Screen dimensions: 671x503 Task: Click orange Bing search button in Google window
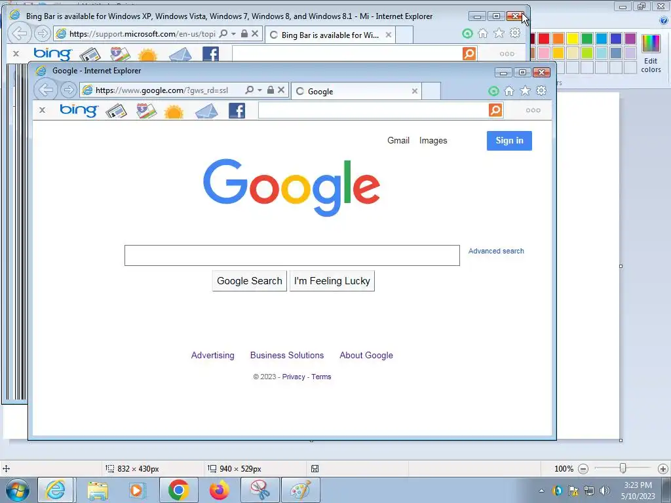(x=495, y=110)
